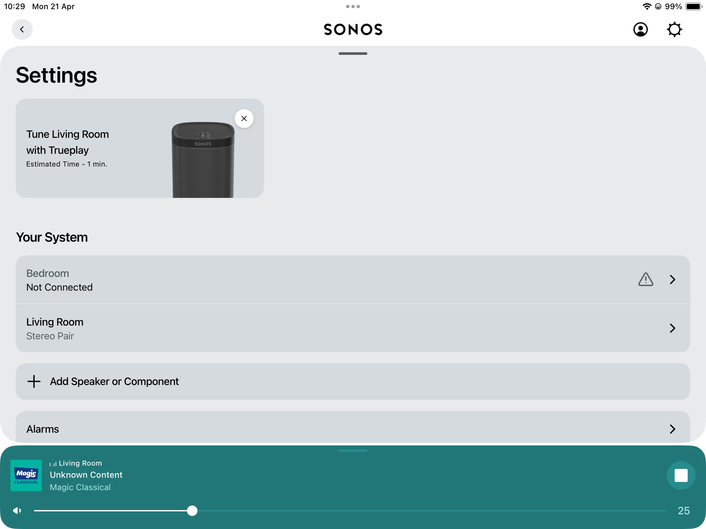Mute using the volume speaker icon
Image resolution: width=706 pixels, height=529 pixels.
17,511
